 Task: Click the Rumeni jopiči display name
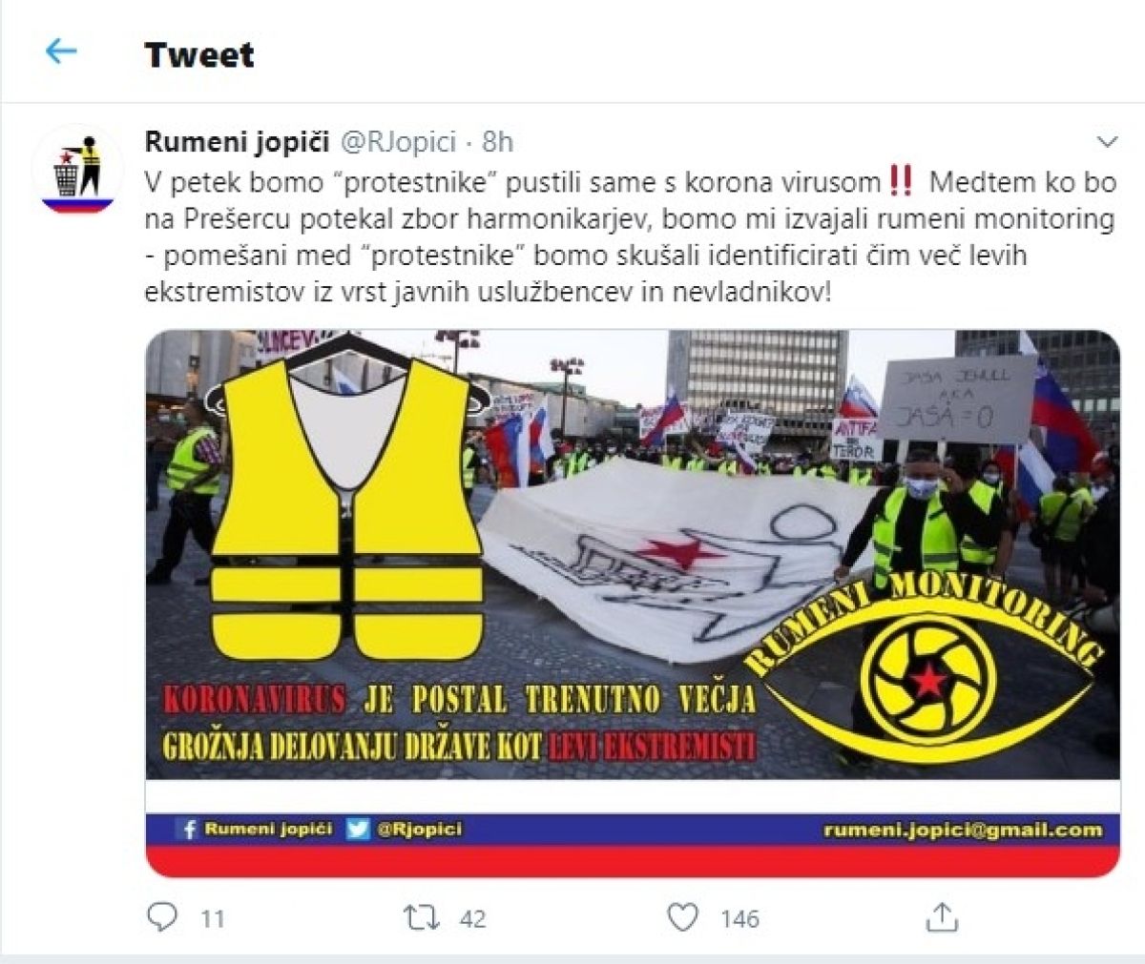click(x=237, y=142)
